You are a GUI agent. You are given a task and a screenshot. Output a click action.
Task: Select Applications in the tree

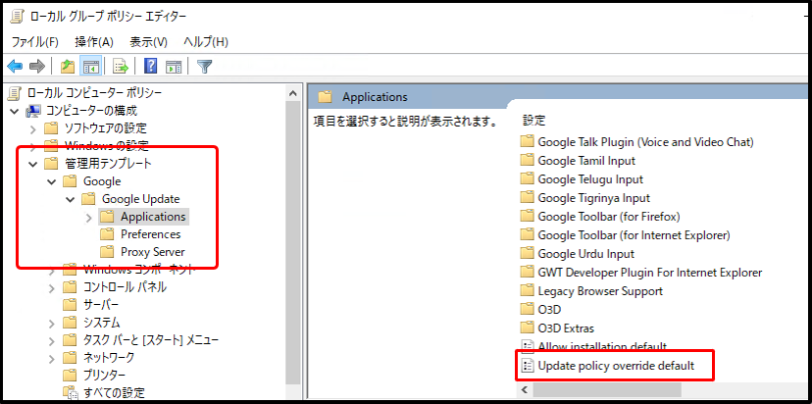(x=153, y=217)
